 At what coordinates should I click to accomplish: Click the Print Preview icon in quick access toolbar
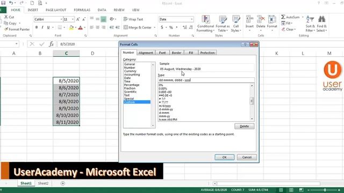[40, 3]
